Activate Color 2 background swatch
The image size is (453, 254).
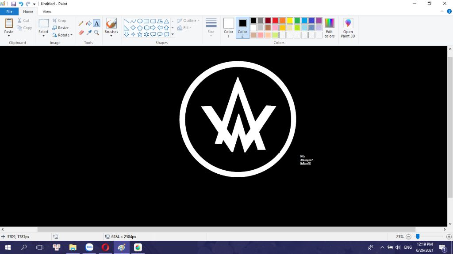242,28
